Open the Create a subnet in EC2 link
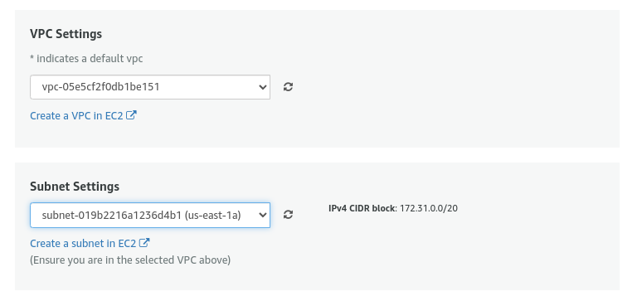 pyautogui.click(x=90, y=243)
